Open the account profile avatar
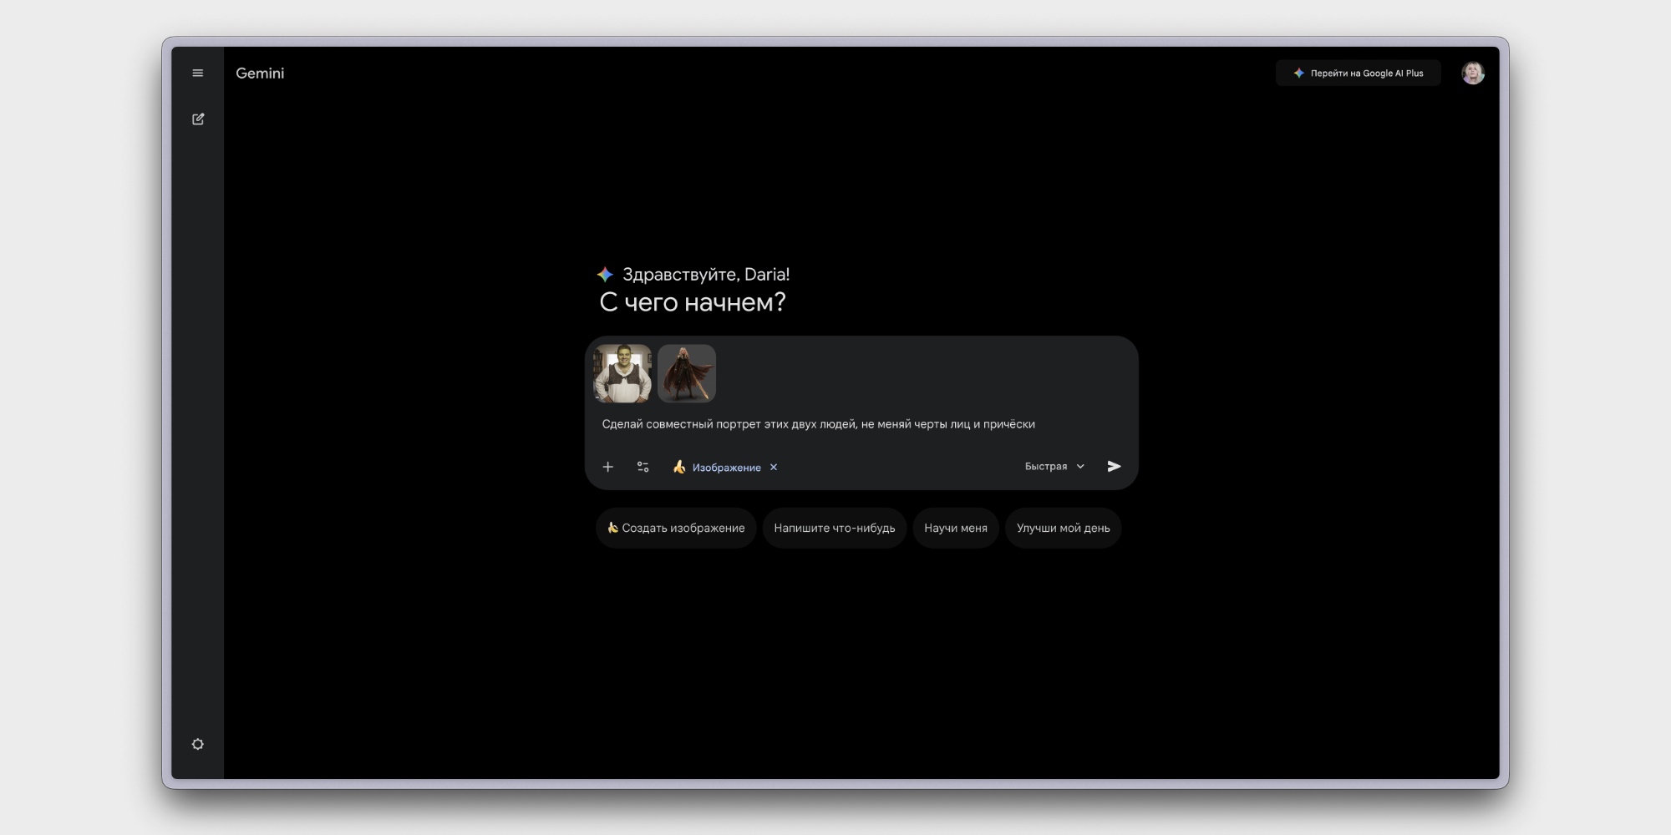The height and width of the screenshot is (835, 1671). coord(1472,73)
